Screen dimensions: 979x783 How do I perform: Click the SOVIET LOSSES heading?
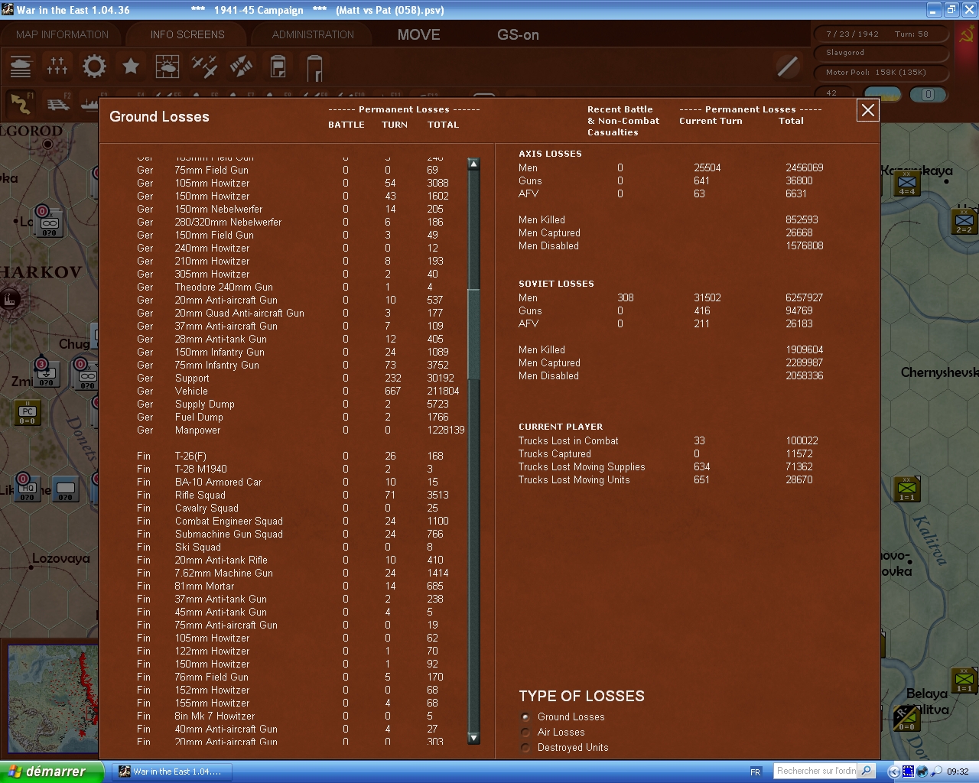click(x=556, y=284)
